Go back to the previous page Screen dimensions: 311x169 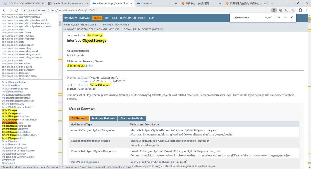point(4,10)
